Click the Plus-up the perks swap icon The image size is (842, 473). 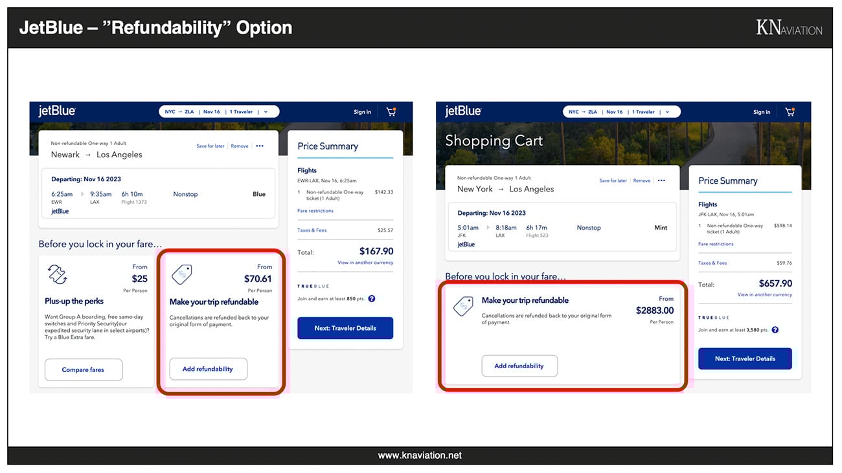58,274
